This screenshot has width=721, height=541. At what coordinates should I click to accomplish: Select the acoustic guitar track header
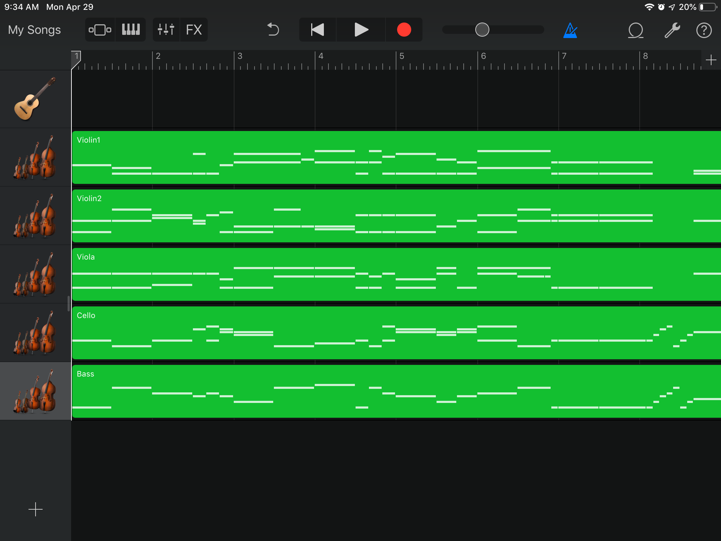[35, 99]
